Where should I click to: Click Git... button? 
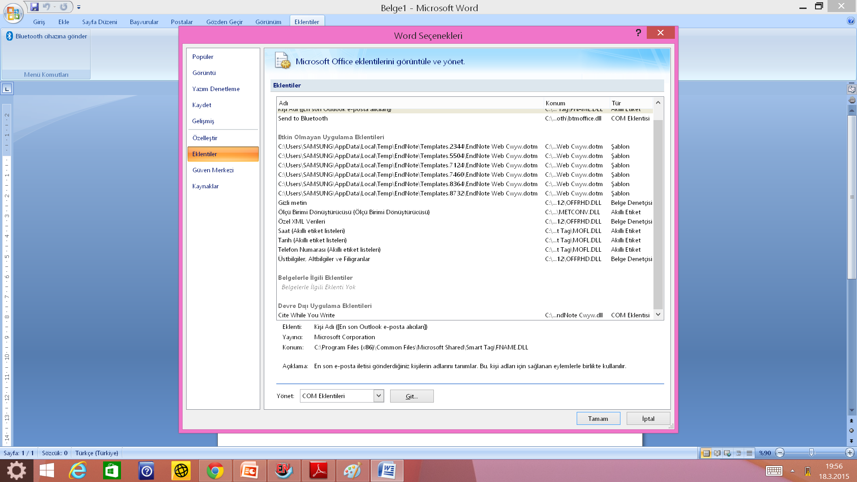point(412,396)
